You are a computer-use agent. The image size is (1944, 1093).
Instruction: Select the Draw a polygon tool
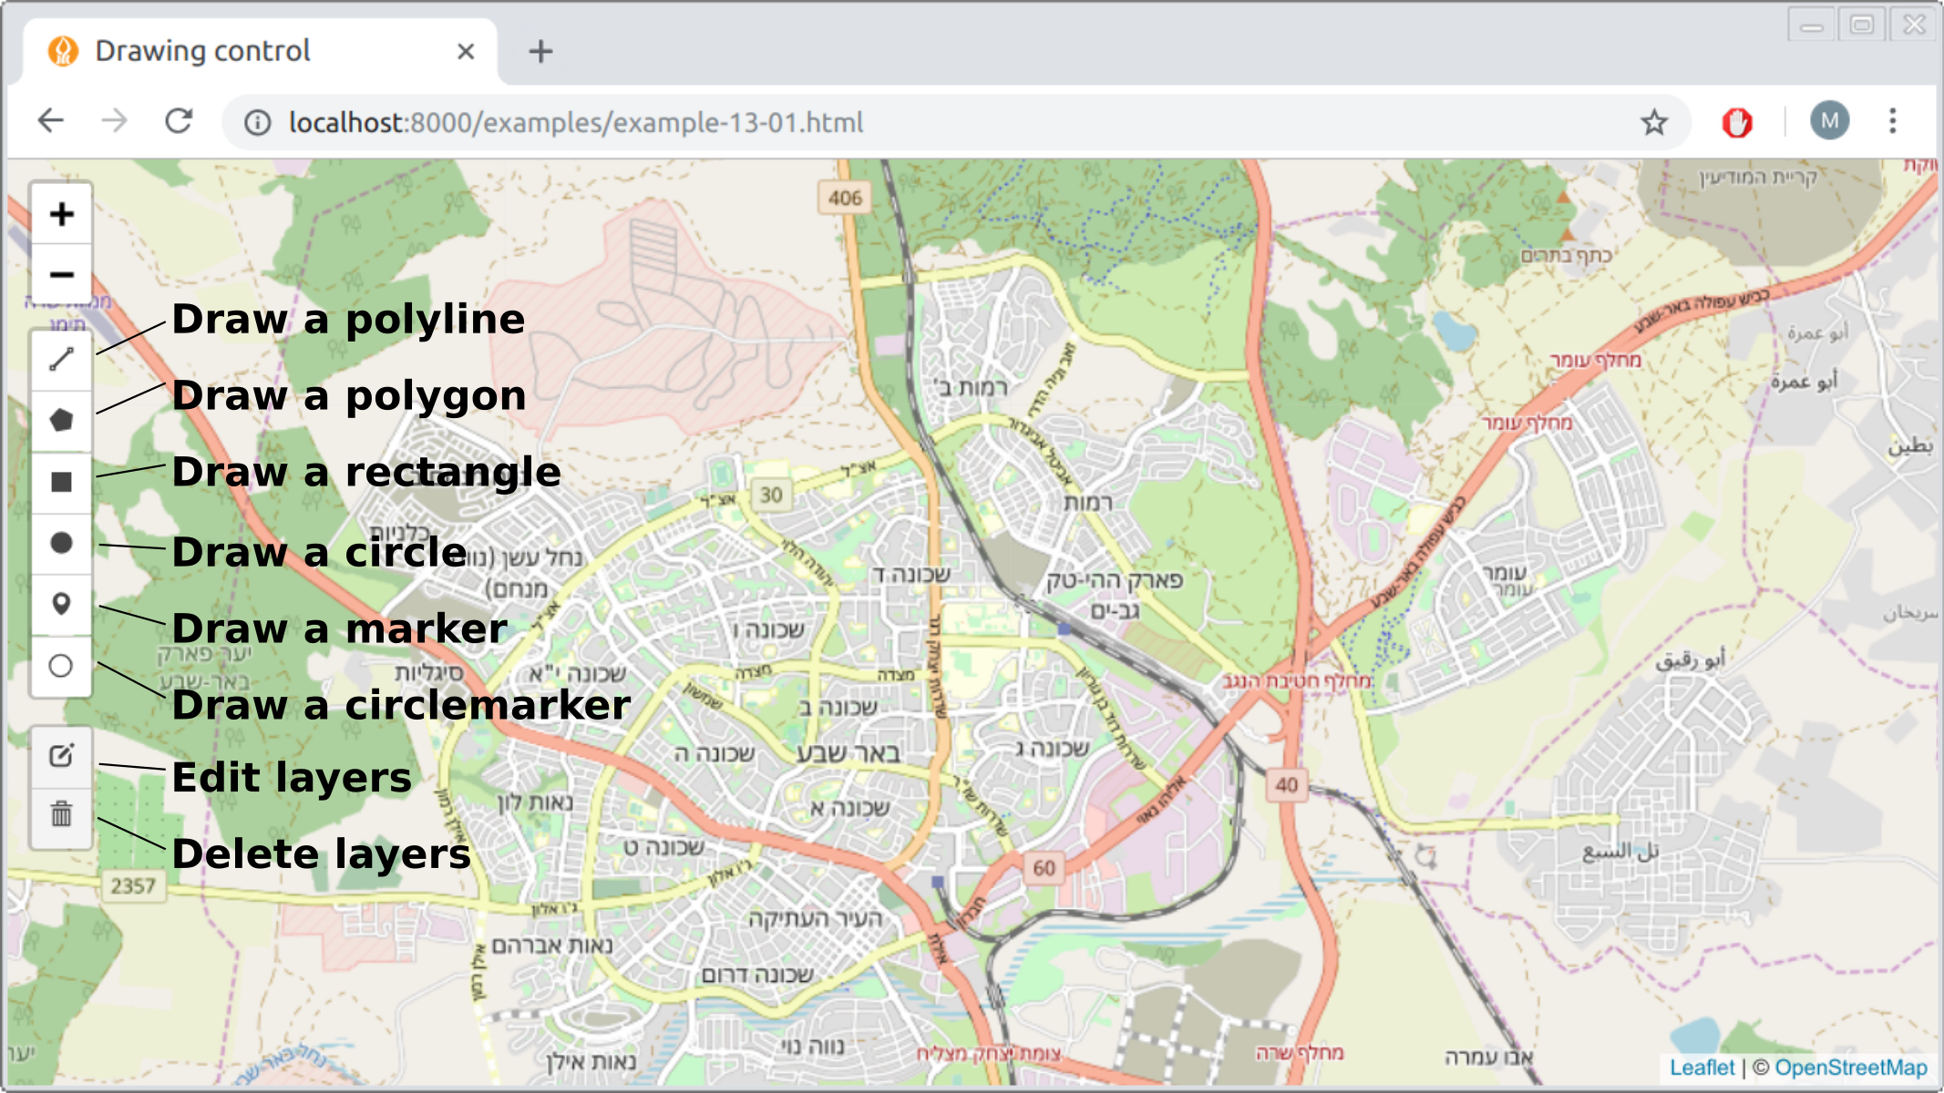(x=61, y=421)
